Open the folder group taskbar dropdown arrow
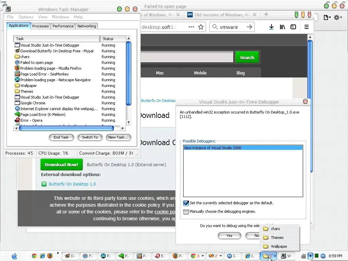Viewport: 348px width, 261px height. coord(275,256)
